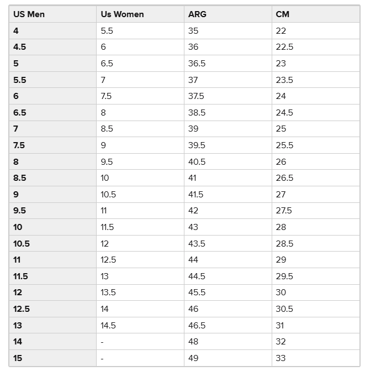Screen dimensions: 365x371
Task: Select CM value 22.5
Action: click(284, 47)
